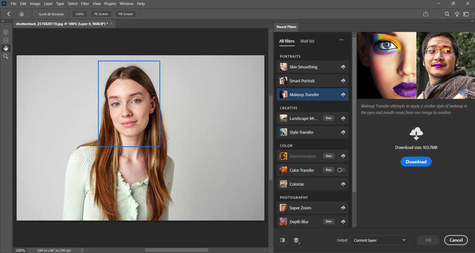Open the Layer menu
Image resolution: width=475 pixels, height=253 pixels.
pyautogui.click(x=48, y=4)
